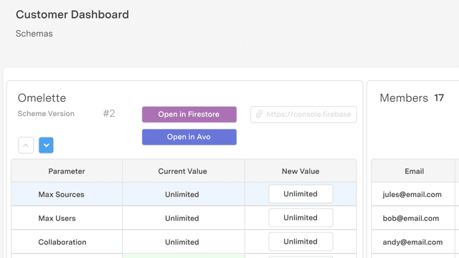Screen dimensions: 459x258
Task: Select the Schemas breadcrumb
Action: (34, 34)
